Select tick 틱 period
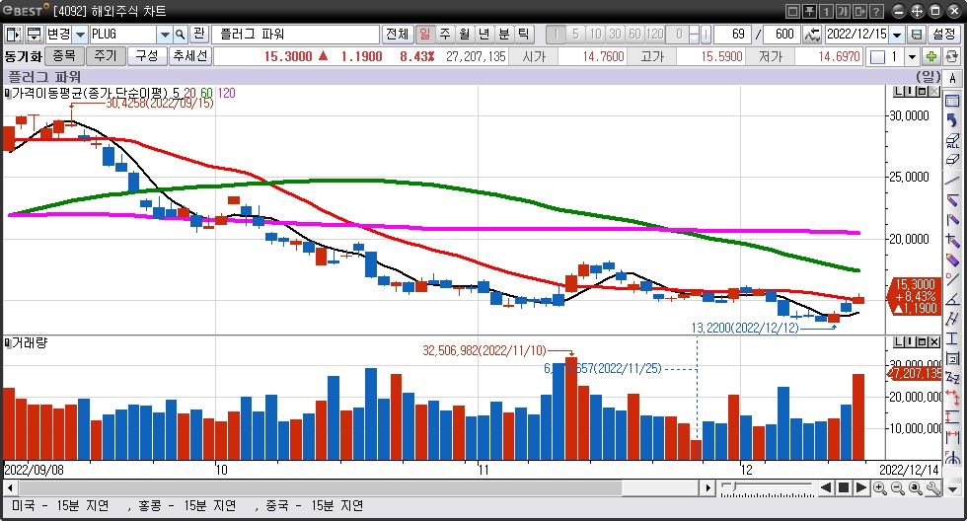967x521 pixels. tap(524, 34)
